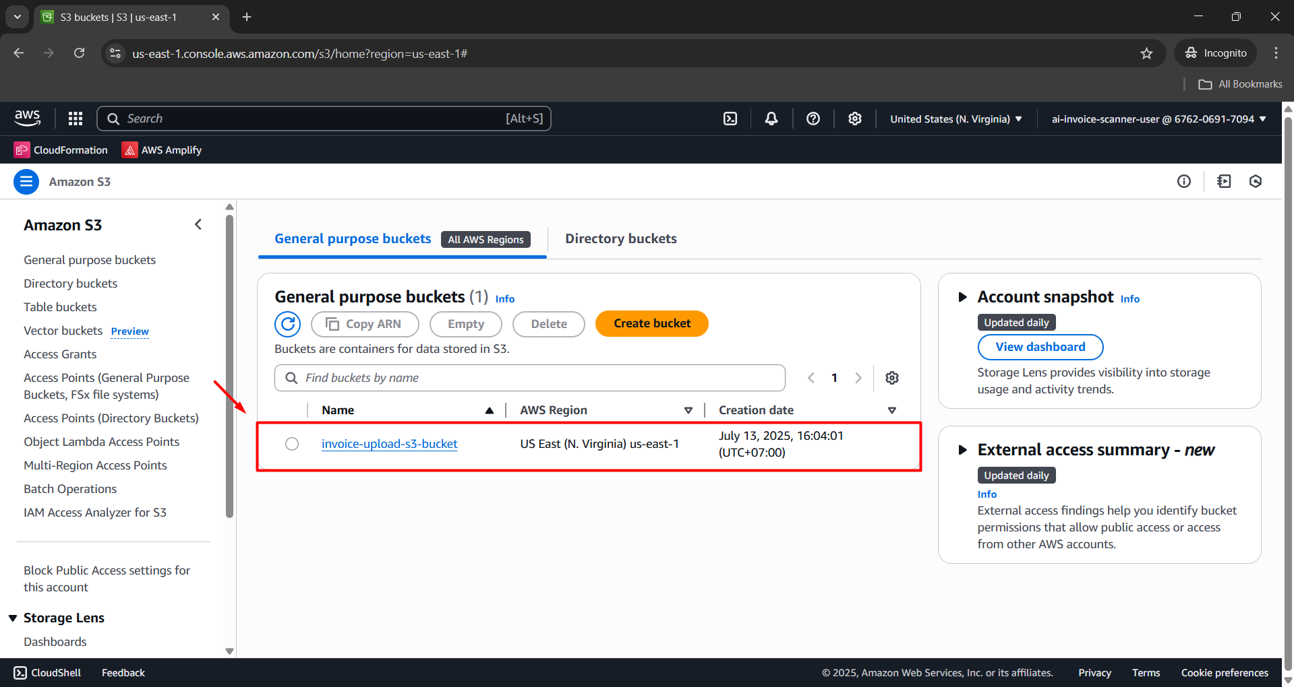Screen dimensions: 1294x687
Task: Expand the External access summary section
Action: click(x=962, y=450)
